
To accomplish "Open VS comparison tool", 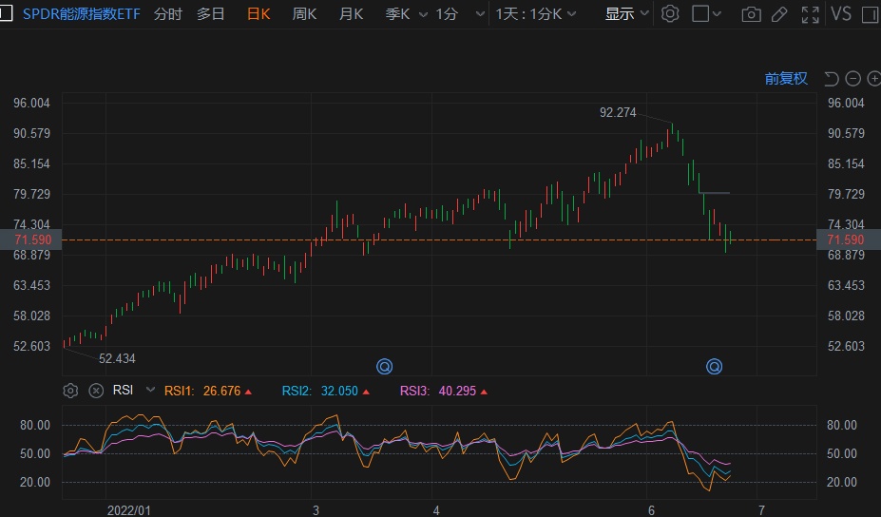I will (841, 14).
